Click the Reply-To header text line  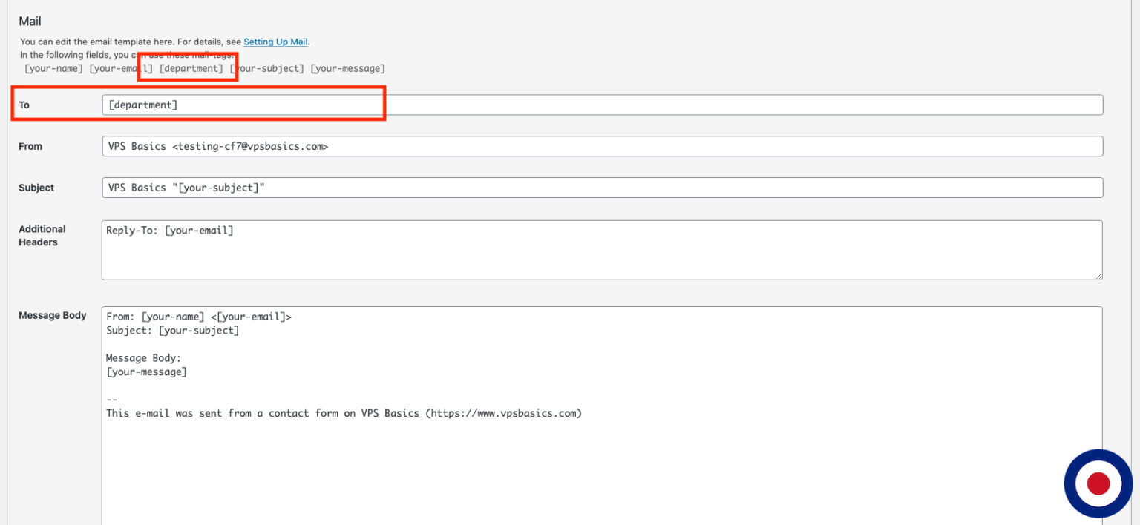click(x=169, y=230)
